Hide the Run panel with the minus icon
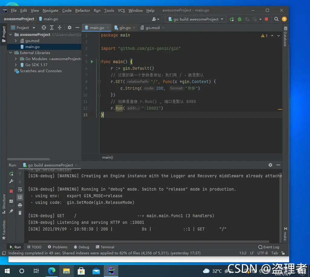310x277 pixels. coord(278,165)
